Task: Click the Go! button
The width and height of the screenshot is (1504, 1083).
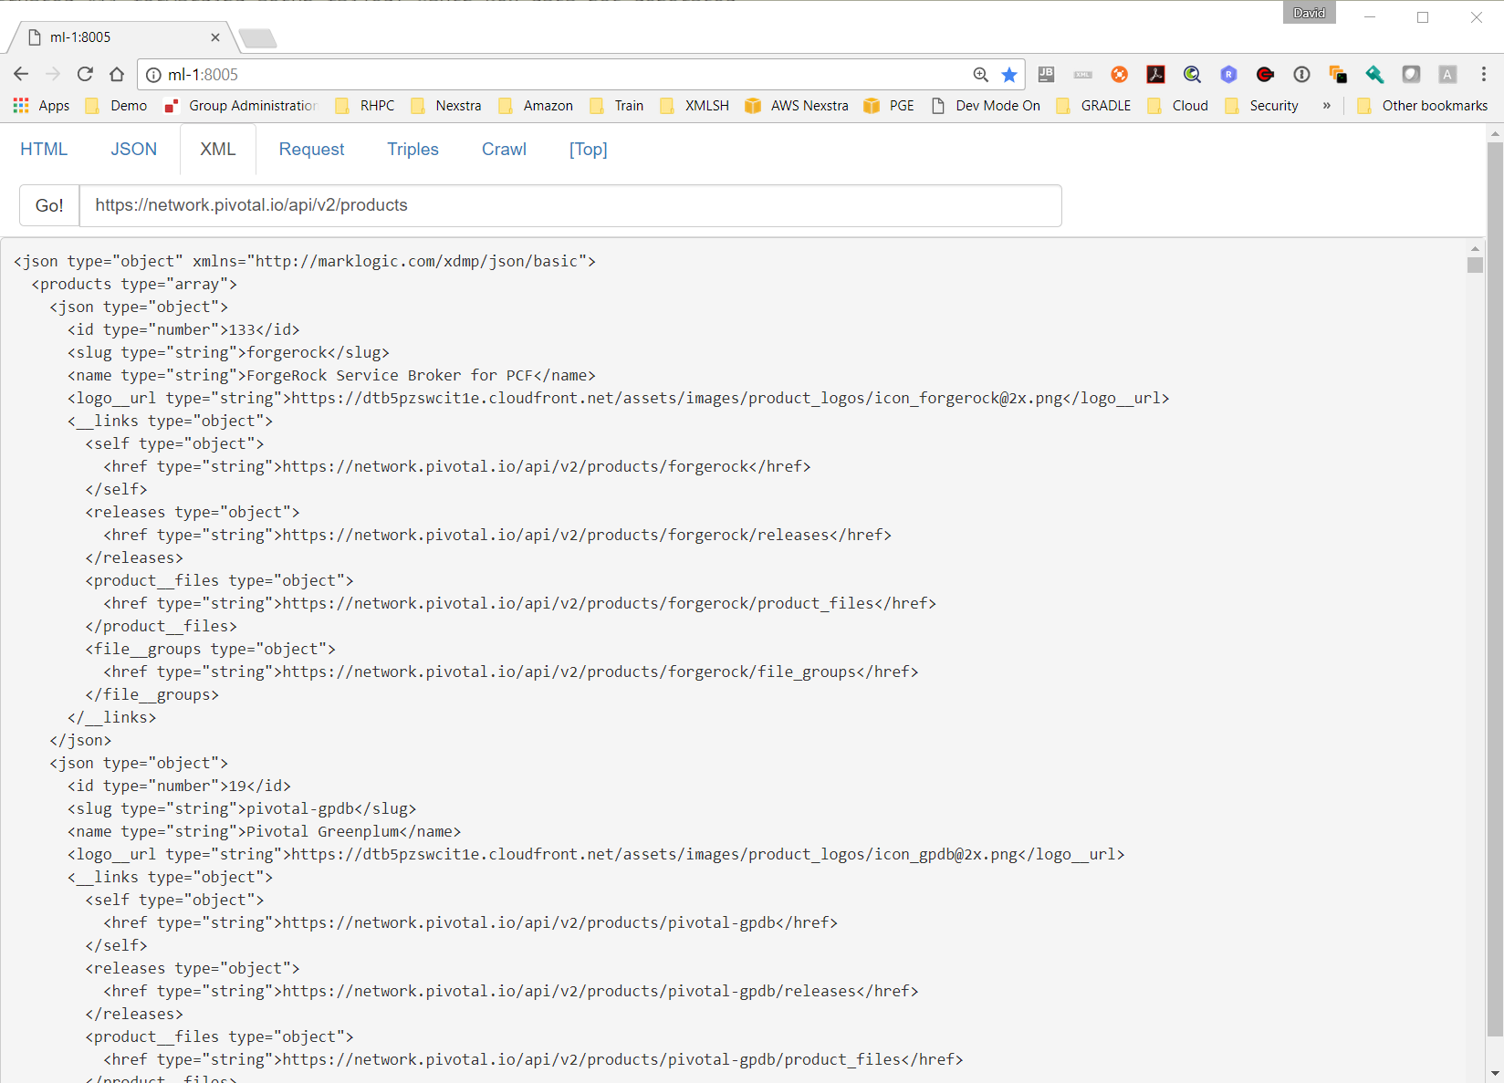Action: click(49, 205)
